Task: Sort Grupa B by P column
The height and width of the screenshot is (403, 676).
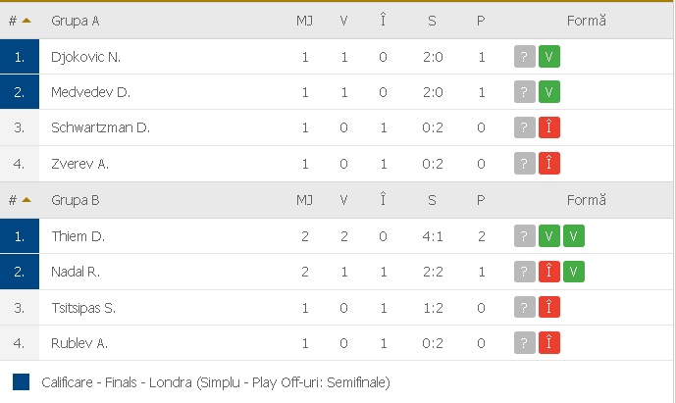Action: 481,200
